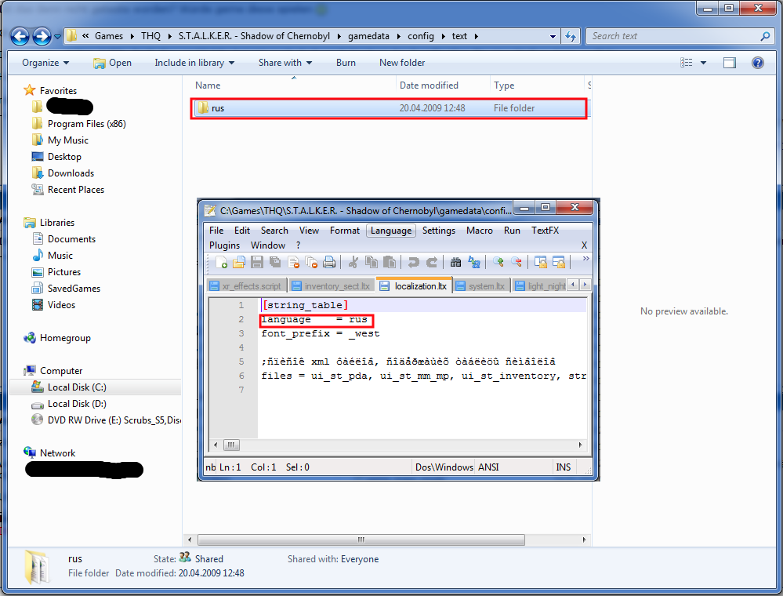Click Burn in Explorer toolbar
The width and height of the screenshot is (783, 596).
(x=346, y=63)
